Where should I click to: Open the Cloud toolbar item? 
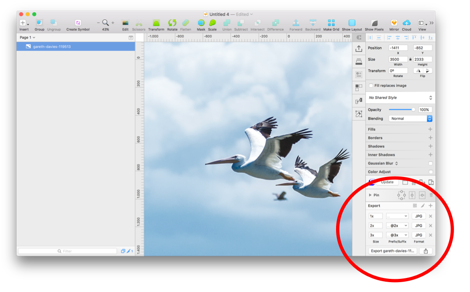tap(407, 23)
